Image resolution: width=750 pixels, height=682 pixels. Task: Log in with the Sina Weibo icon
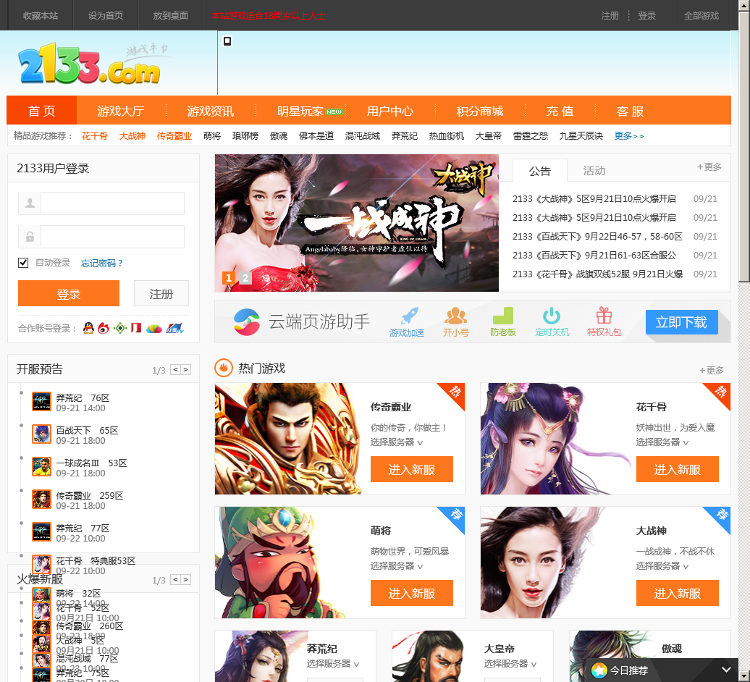click(x=104, y=328)
